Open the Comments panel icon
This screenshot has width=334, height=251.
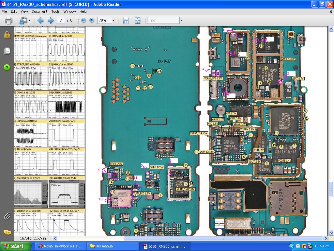point(7,232)
